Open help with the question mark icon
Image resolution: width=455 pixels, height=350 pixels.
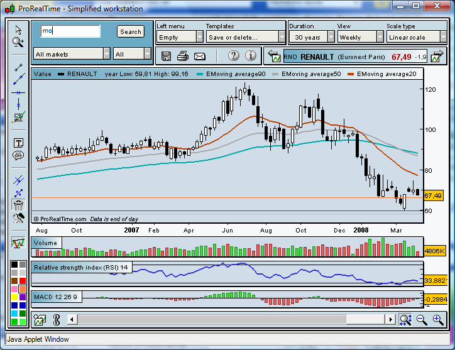[234, 55]
